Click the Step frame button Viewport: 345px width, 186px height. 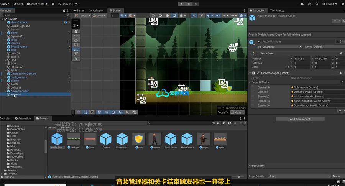pyautogui.click(x=195, y=4)
